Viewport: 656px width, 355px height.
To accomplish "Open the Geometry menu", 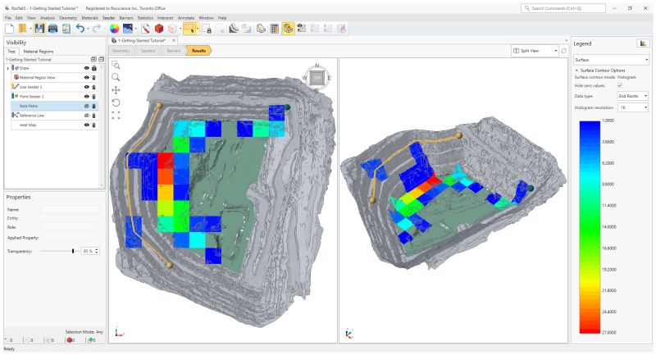I will point(68,18).
